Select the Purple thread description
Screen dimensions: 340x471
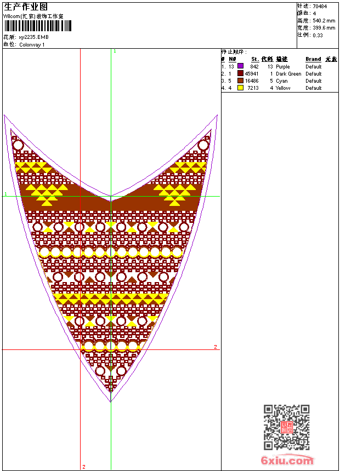tap(283, 66)
